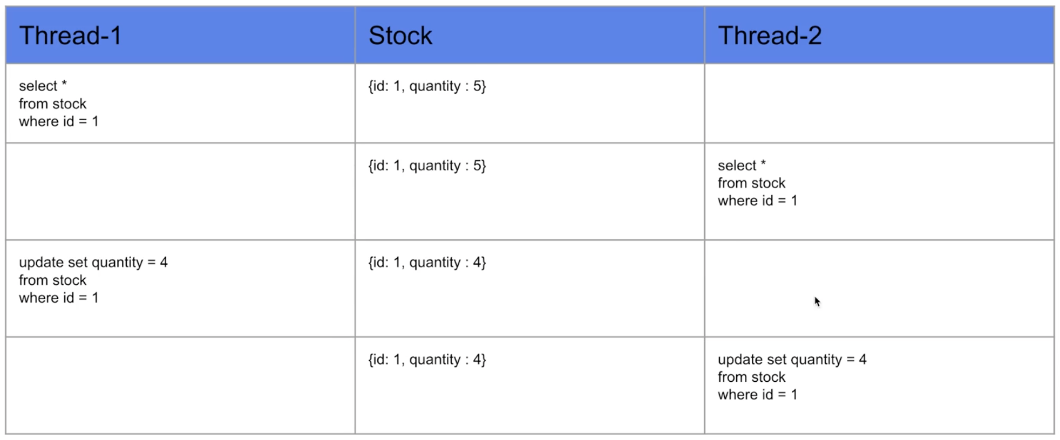
Task: Click empty Thread-1 cell in second row
Action: tap(180, 191)
